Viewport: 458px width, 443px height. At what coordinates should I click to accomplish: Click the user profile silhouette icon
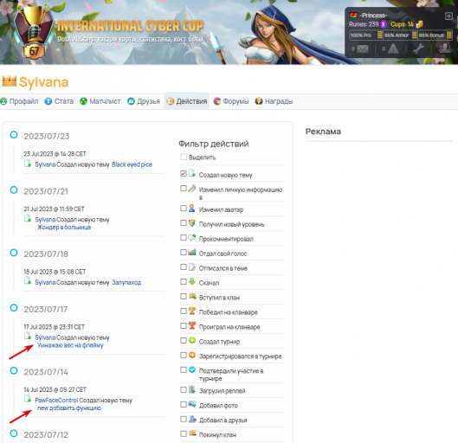[444, 48]
